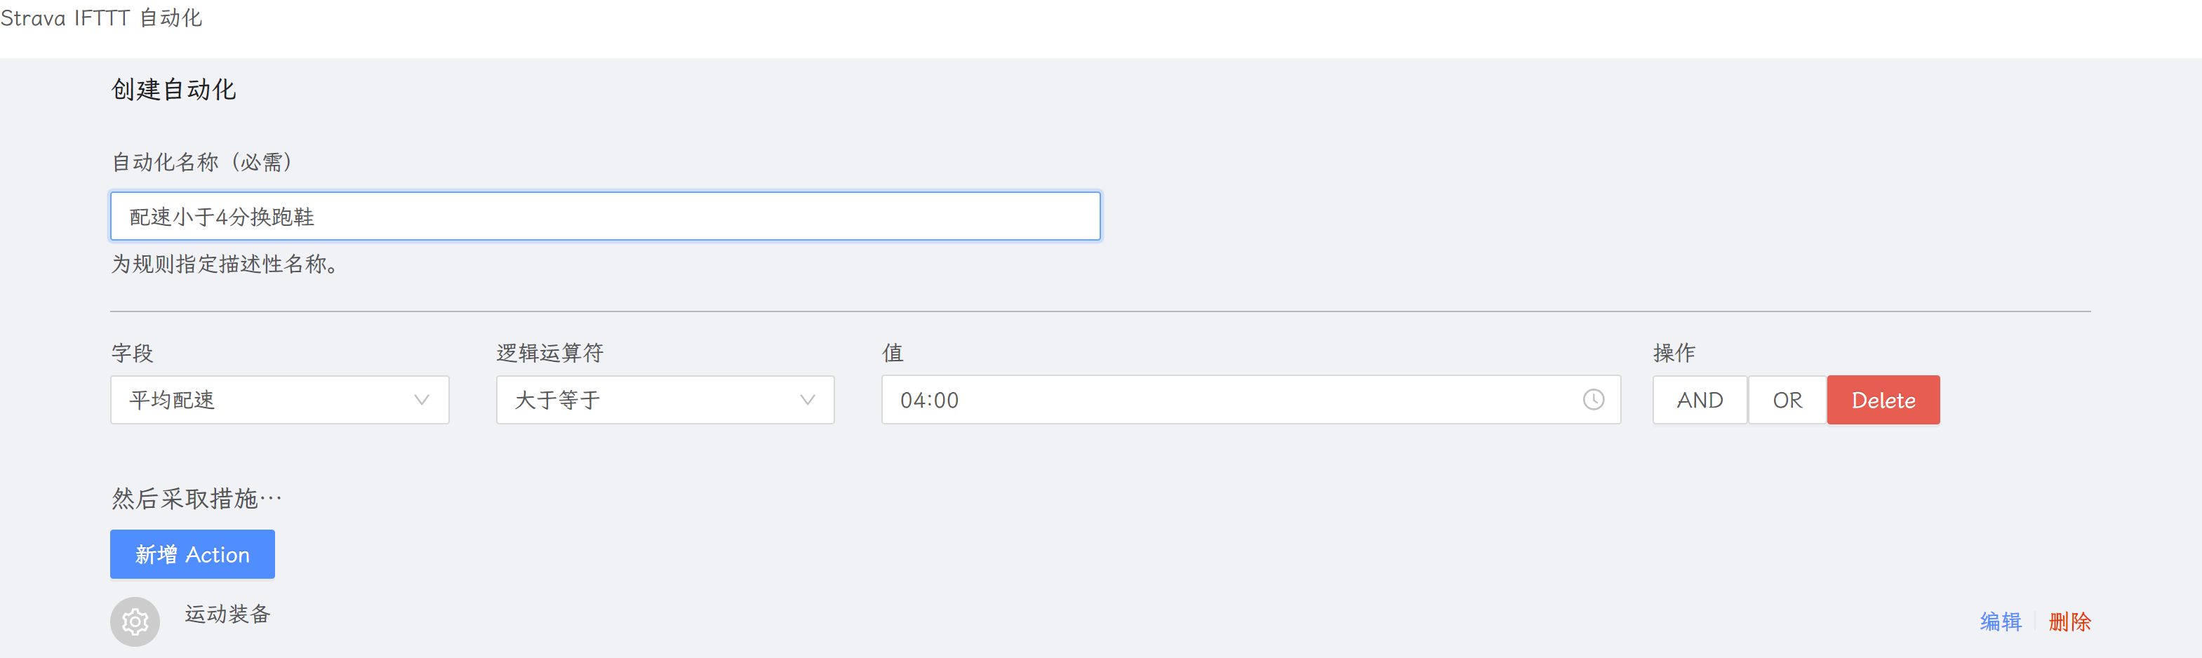Click the red 删除 link
This screenshot has height=658, width=2202.
[2069, 622]
